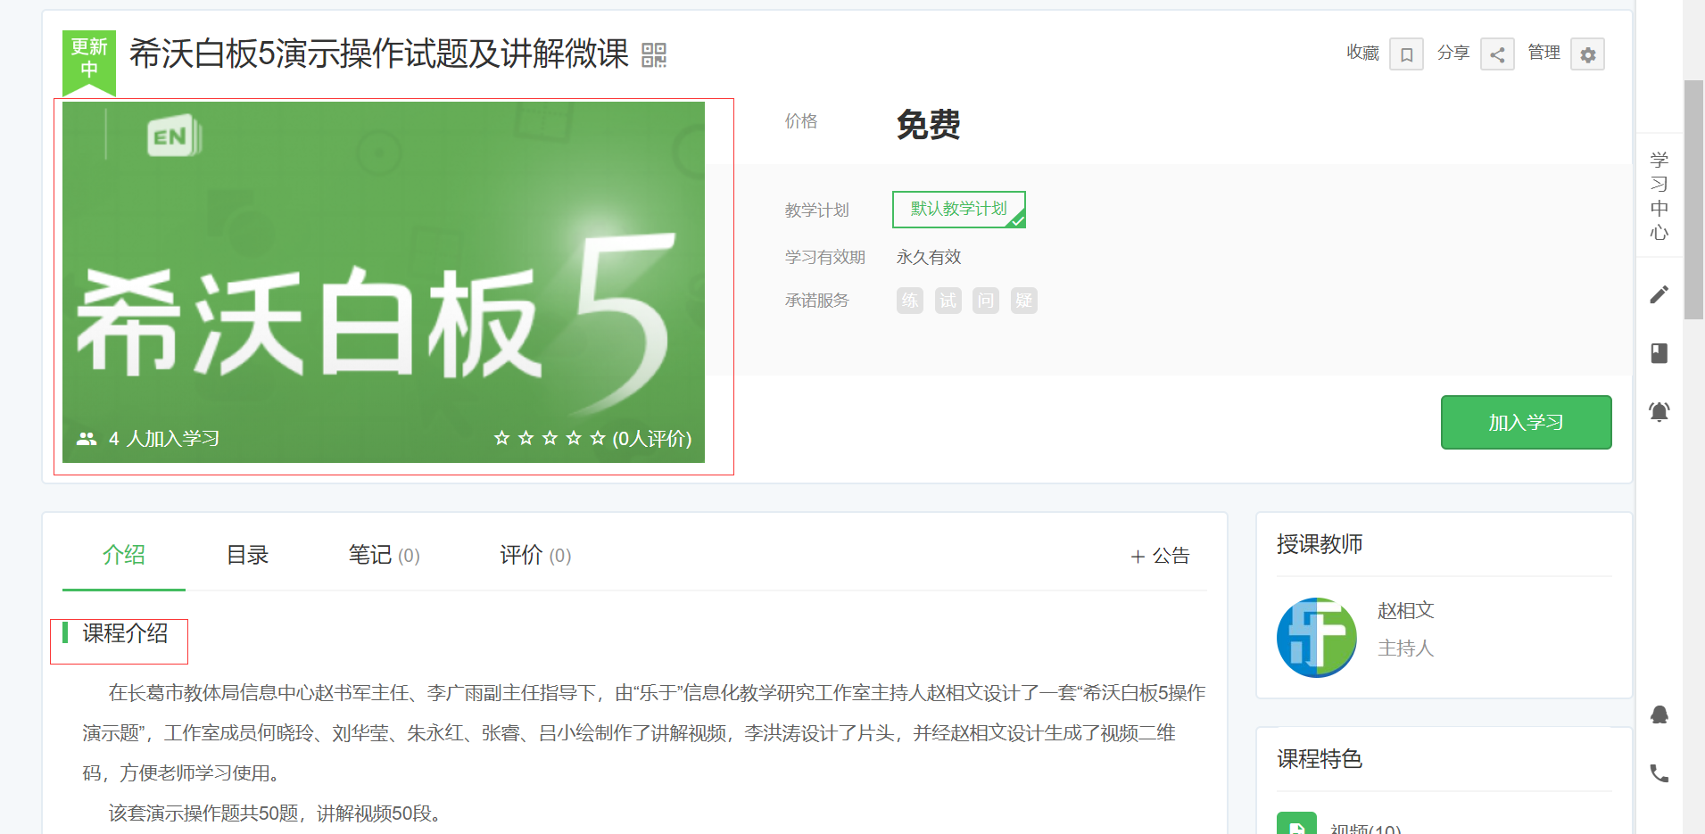1705x834 pixels.
Task: Click the 试 service badge
Action: click(948, 301)
